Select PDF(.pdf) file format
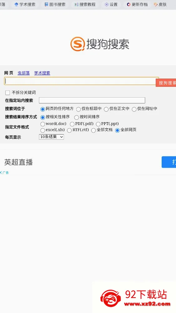Screen dimensions: 176x313 (72, 124)
